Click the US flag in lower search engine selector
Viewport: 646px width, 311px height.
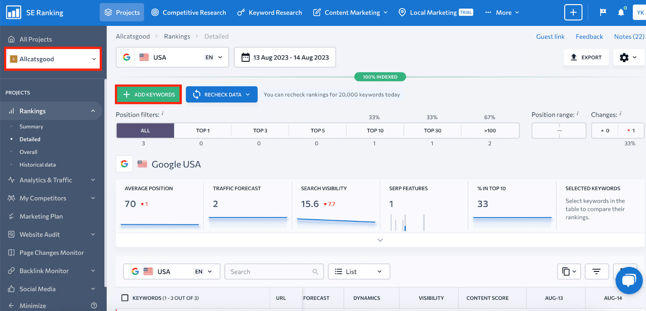tap(148, 271)
